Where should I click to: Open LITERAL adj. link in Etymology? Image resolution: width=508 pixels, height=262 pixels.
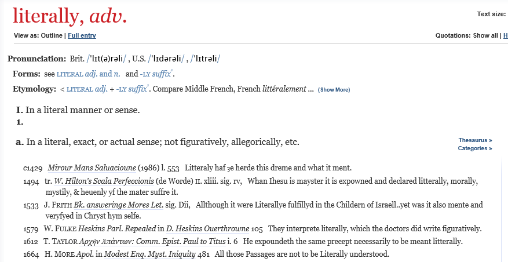coord(87,89)
